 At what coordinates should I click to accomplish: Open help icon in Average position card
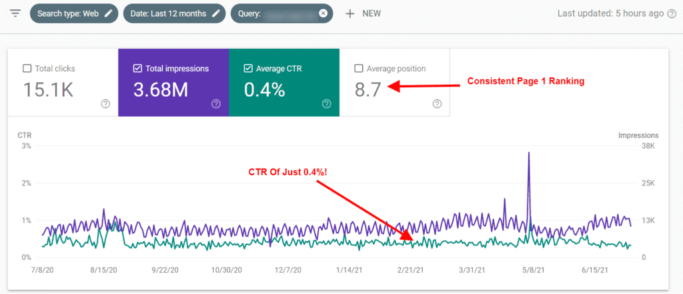click(x=437, y=103)
